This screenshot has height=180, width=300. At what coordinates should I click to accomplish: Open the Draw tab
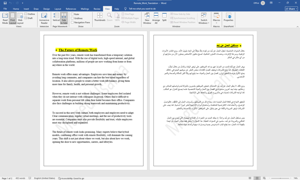click(36, 9)
